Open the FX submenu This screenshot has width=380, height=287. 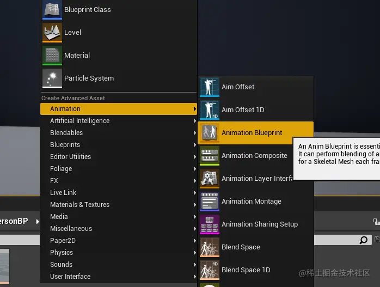119,181
